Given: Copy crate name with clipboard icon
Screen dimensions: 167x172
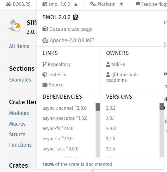Looking at the screenshot, I should [76, 17].
